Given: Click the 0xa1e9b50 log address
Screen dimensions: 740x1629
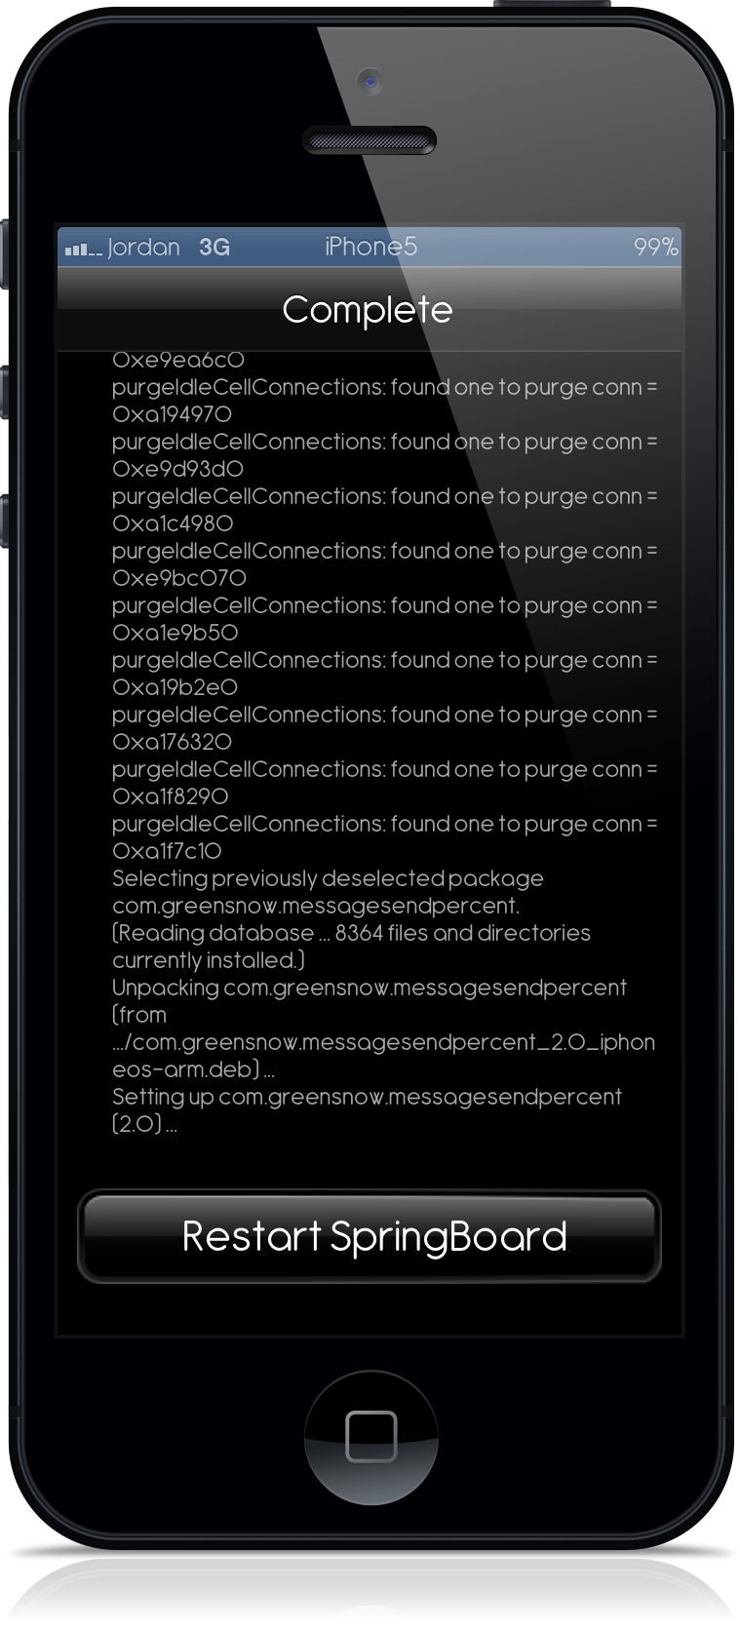Looking at the screenshot, I should click(x=175, y=633).
